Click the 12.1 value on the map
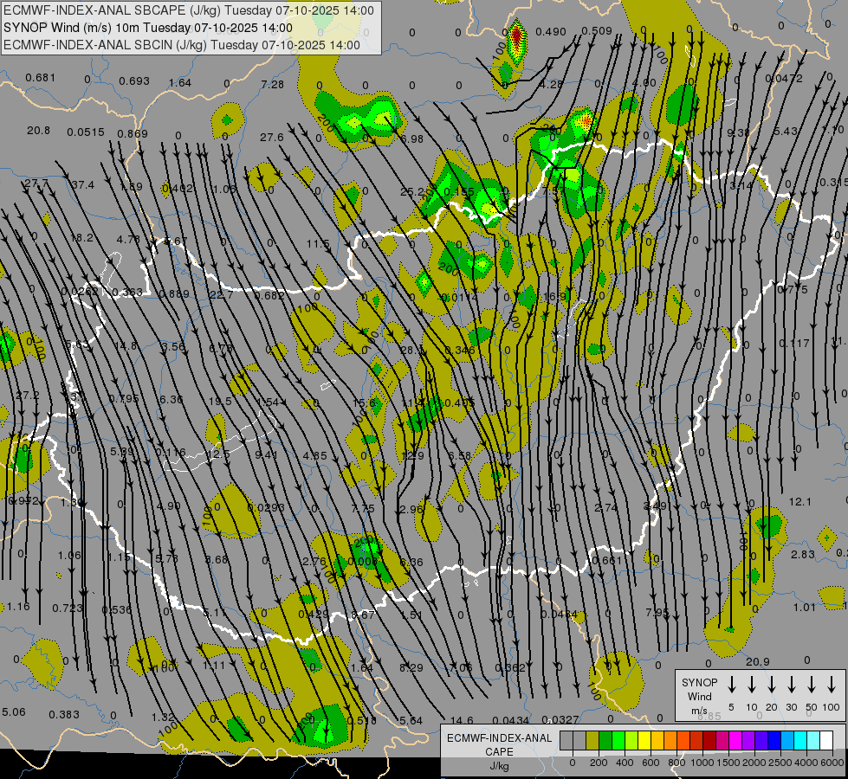The height and width of the screenshot is (779, 848). (800, 502)
